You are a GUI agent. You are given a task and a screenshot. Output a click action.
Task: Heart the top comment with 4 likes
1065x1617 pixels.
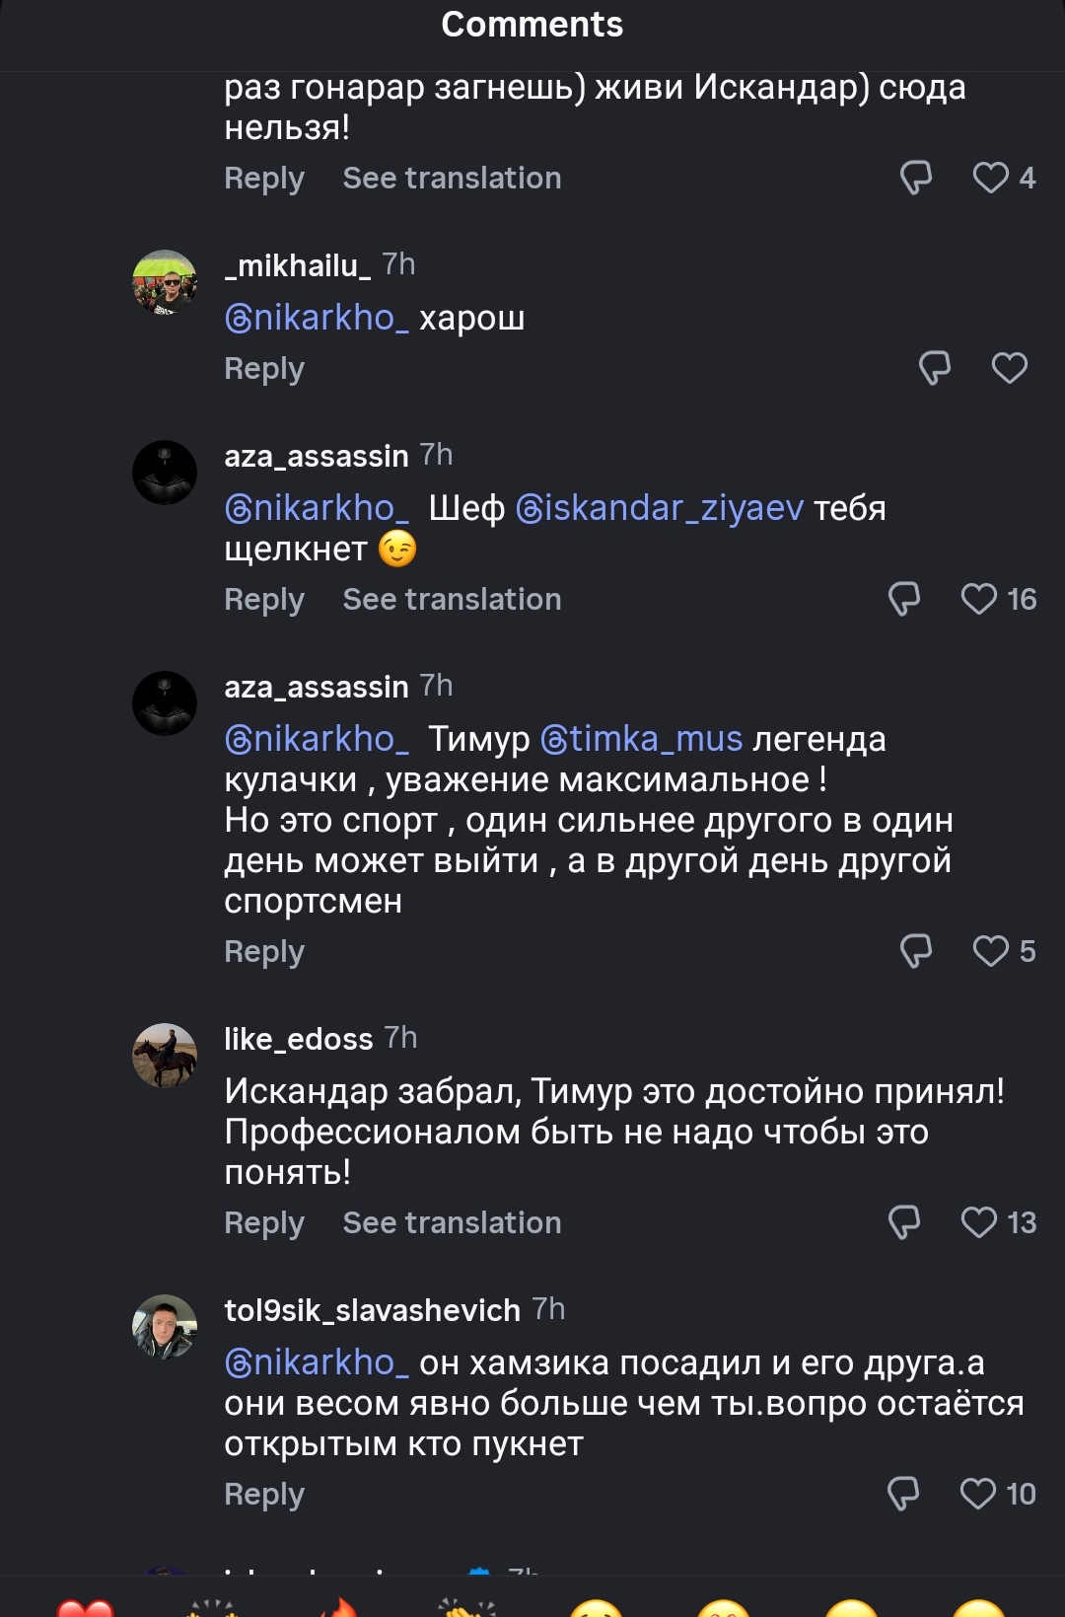[991, 178]
